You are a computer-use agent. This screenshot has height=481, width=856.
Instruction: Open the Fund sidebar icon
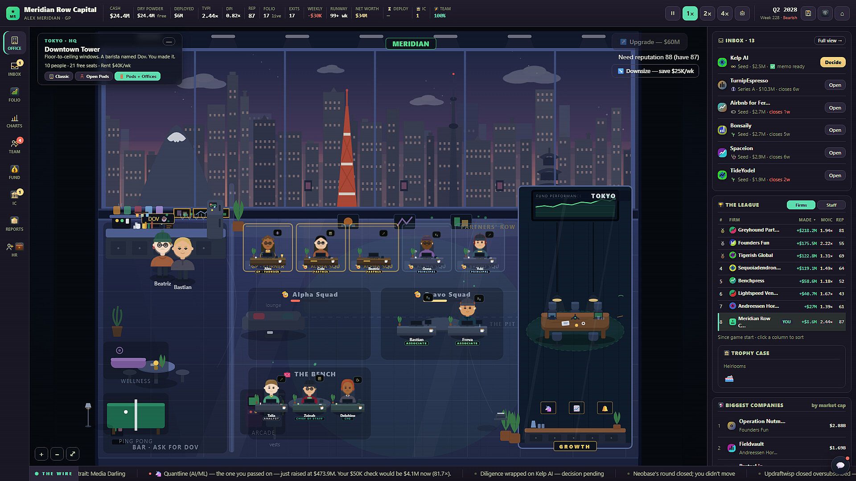click(14, 172)
